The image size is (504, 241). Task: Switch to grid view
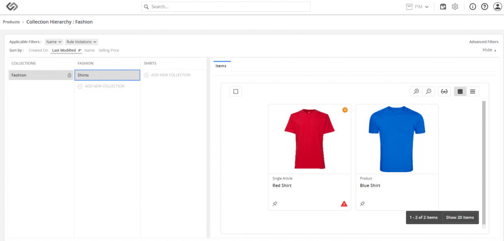pyautogui.click(x=460, y=91)
